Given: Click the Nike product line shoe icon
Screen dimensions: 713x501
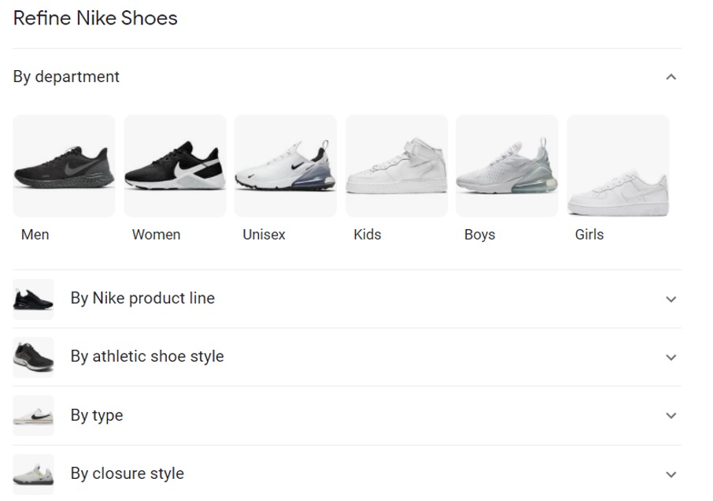Looking at the screenshot, I should point(33,299).
